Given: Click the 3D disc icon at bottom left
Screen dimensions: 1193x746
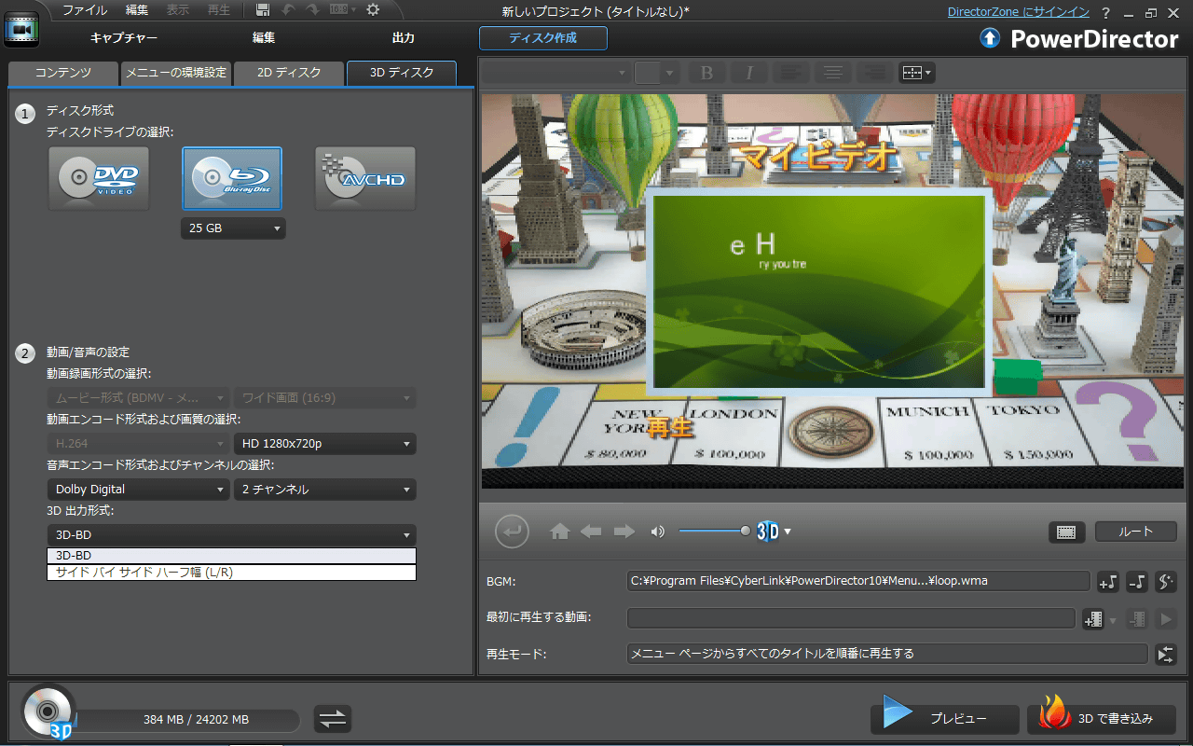Looking at the screenshot, I should pos(48,712).
